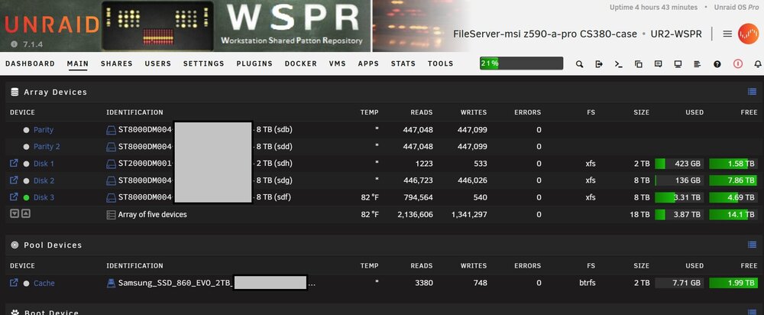
Task: Click Disk 1 free bar showing 1.58 TB
Action: point(733,164)
